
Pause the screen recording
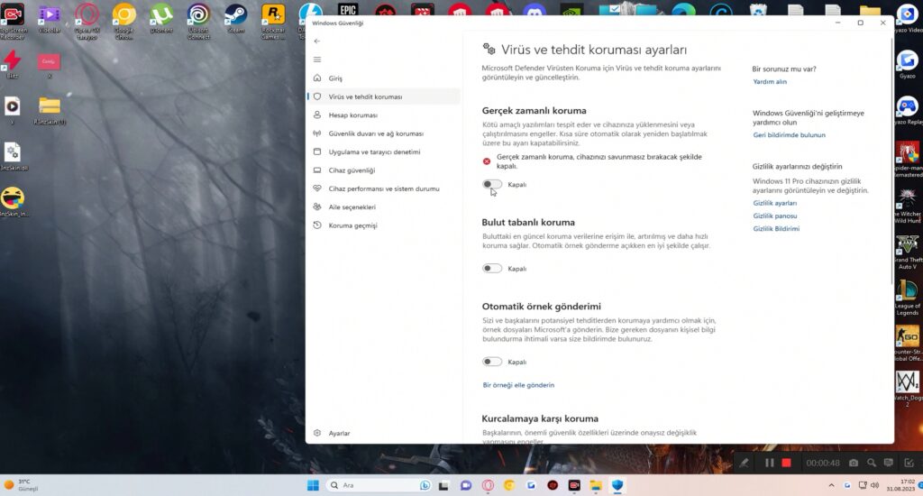coord(770,463)
